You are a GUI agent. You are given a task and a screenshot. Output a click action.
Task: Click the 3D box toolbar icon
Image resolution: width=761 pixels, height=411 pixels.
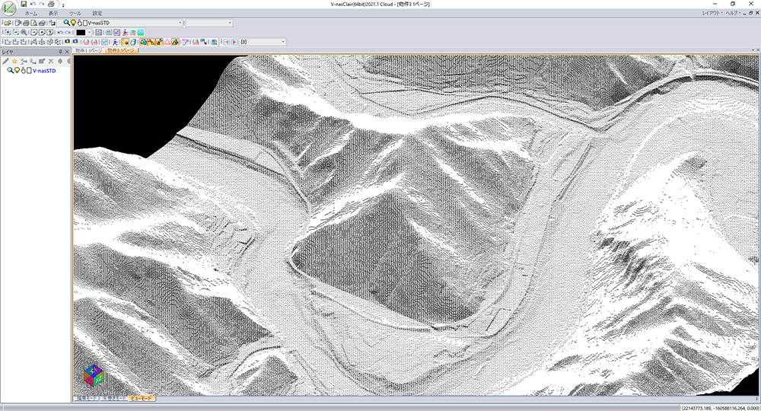pos(133,42)
